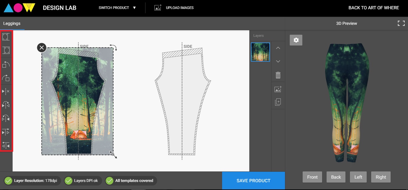This screenshot has width=408, height=190.
Task: Show the Right view of preview
Action: 381,177
